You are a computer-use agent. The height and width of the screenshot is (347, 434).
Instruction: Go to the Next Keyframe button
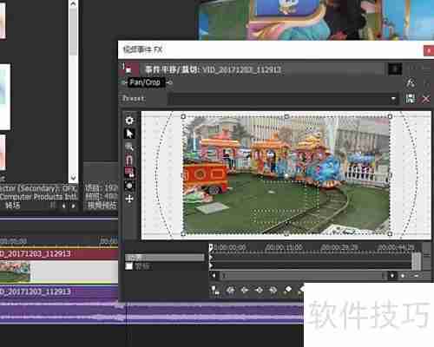click(259, 290)
